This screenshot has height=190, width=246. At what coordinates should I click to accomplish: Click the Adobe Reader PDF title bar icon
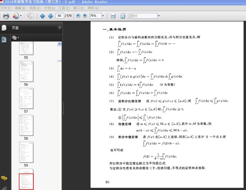[x=2, y=2]
